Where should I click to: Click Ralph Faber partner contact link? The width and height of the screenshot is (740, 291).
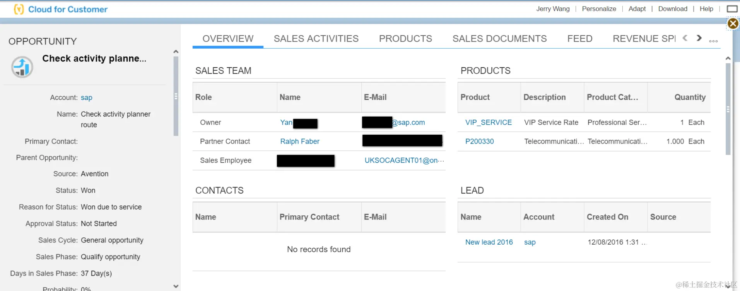pyautogui.click(x=300, y=141)
